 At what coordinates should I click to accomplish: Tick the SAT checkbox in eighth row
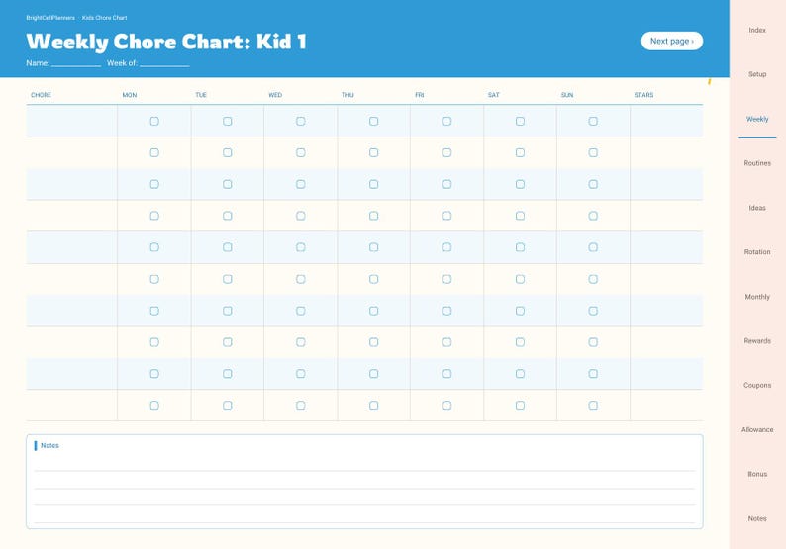(x=520, y=342)
